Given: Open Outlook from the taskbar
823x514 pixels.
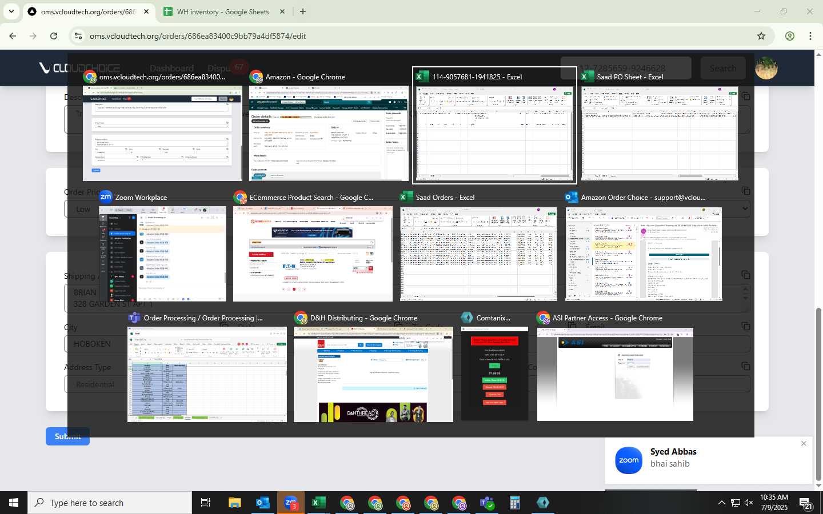Looking at the screenshot, I should [x=263, y=503].
